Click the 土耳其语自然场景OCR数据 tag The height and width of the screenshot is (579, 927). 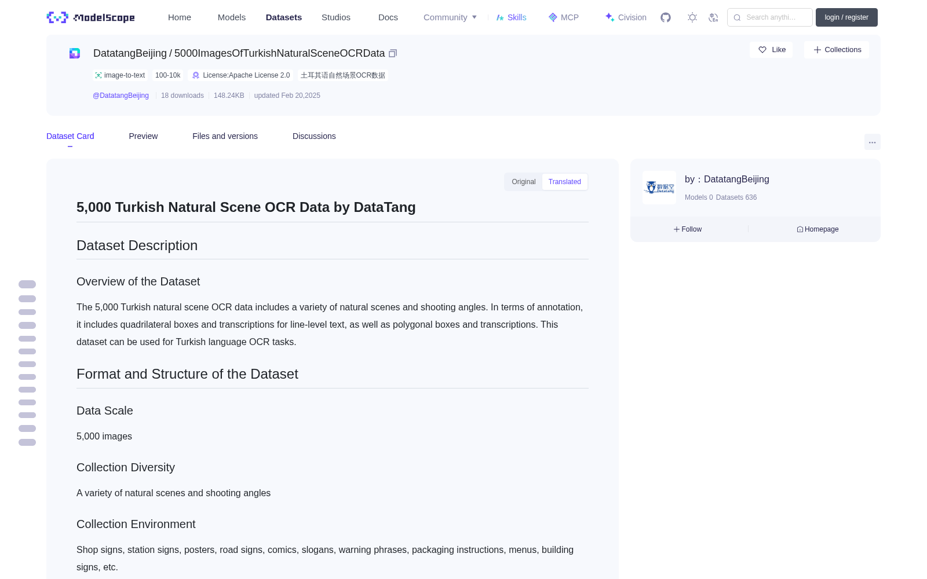[x=343, y=75]
